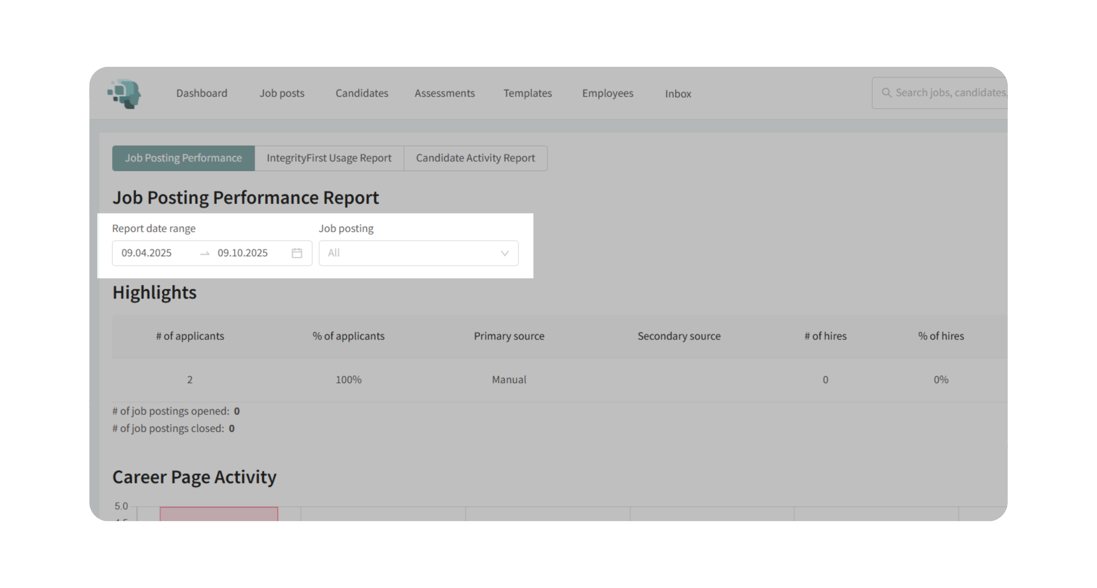Focus the Search jobs, candidates field
1097x588 pixels.
(x=950, y=93)
